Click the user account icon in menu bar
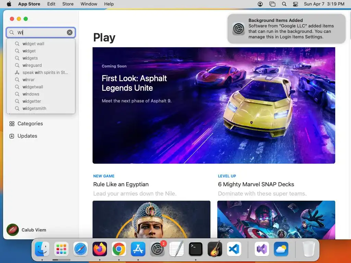Screen dimensions: 351x263 pos(260,4)
